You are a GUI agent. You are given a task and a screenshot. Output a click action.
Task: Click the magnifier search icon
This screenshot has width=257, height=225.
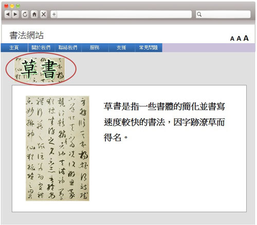click(199, 14)
